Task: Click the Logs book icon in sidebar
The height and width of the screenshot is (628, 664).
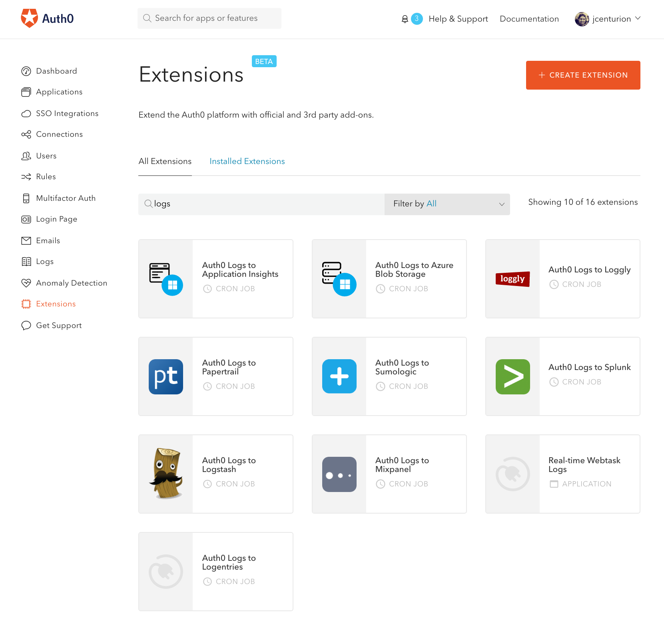Action: tap(26, 262)
